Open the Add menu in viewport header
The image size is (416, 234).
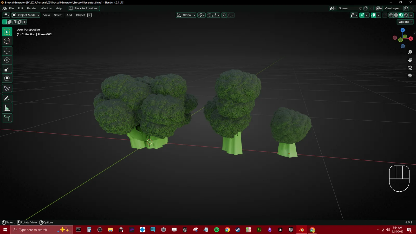tap(69, 15)
